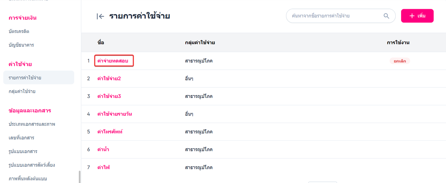Click the search magnifier icon

tap(386, 16)
